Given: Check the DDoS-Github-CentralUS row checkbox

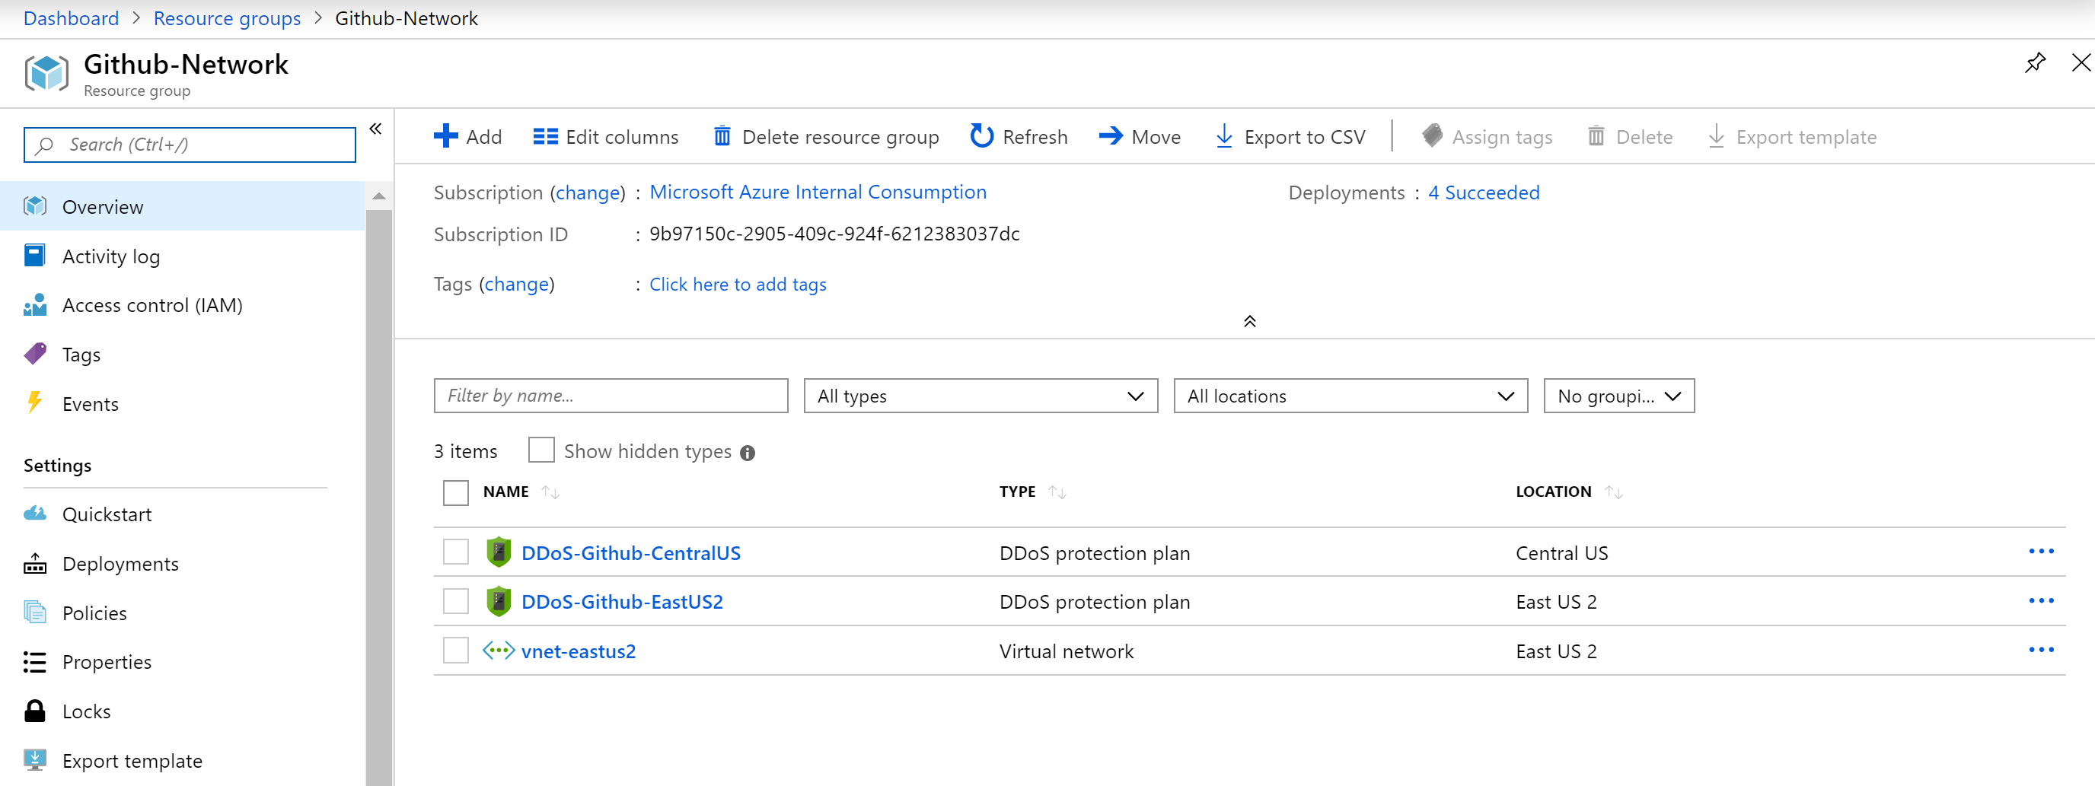Looking at the screenshot, I should click(x=455, y=552).
